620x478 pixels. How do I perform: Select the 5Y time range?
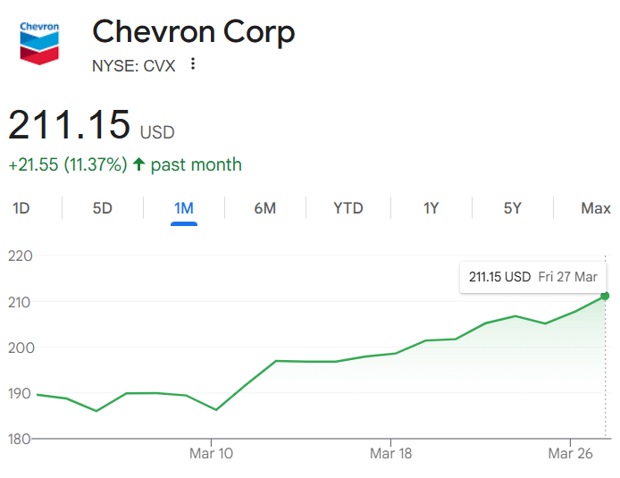(512, 208)
